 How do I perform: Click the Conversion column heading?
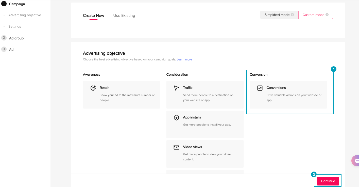(259, 75)
